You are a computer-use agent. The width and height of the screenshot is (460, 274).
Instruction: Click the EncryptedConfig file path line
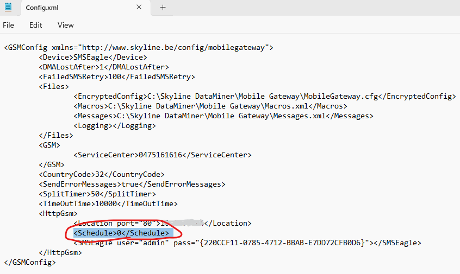264,96
